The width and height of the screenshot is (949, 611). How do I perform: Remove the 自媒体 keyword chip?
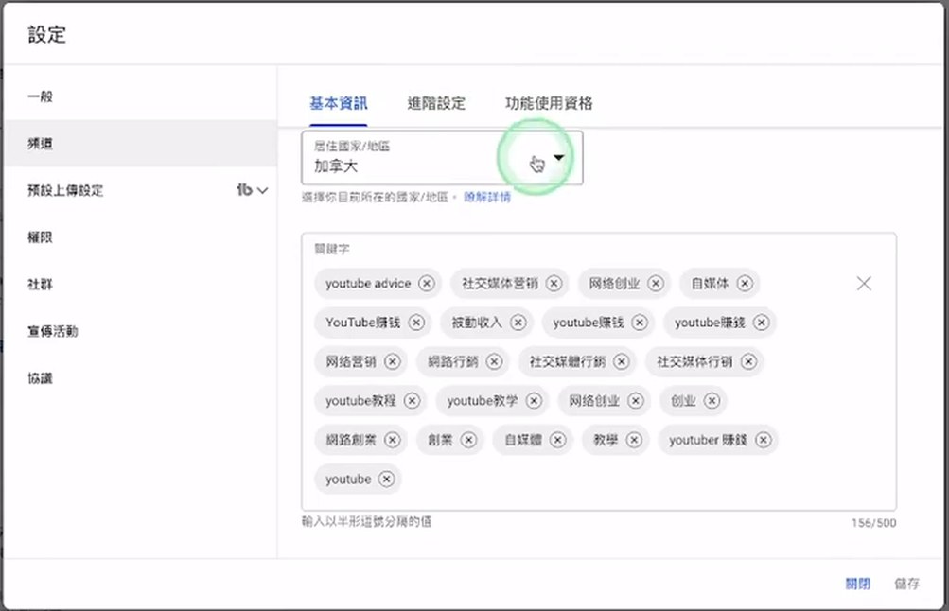point(745,283)
